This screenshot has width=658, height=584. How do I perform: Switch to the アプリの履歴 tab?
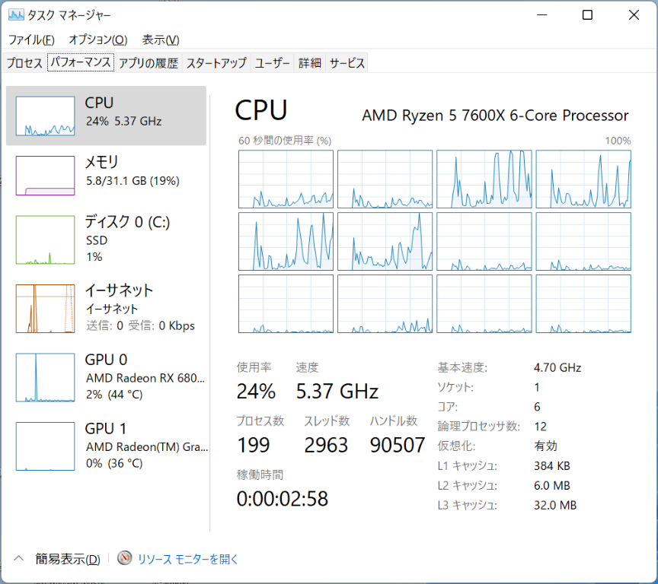[x=149, y=63]
